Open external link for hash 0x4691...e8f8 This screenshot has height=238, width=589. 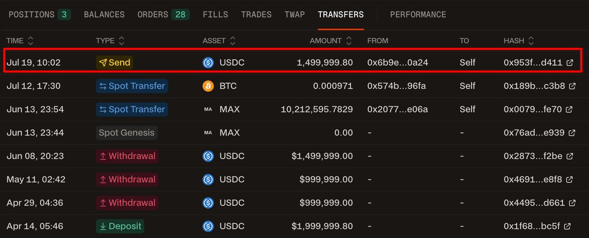coord(569,180)
